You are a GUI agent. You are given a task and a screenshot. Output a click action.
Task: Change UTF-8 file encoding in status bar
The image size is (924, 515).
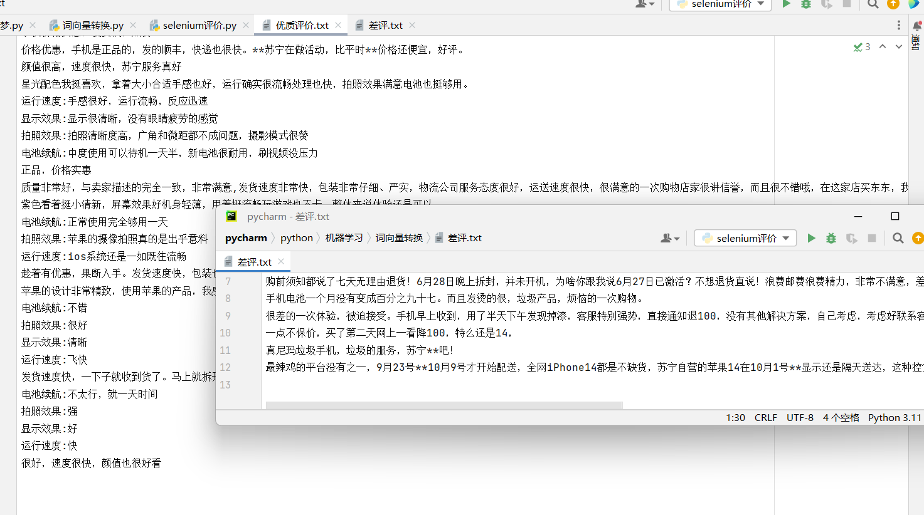800,418
